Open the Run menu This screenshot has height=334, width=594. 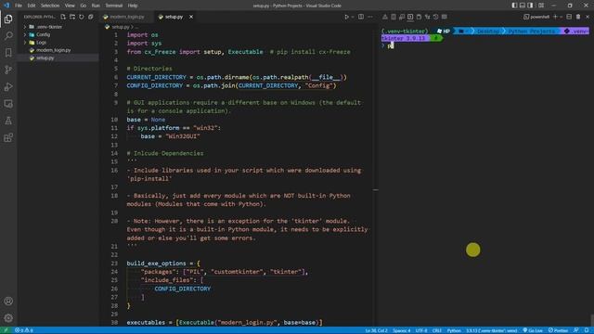pos(96,6)
